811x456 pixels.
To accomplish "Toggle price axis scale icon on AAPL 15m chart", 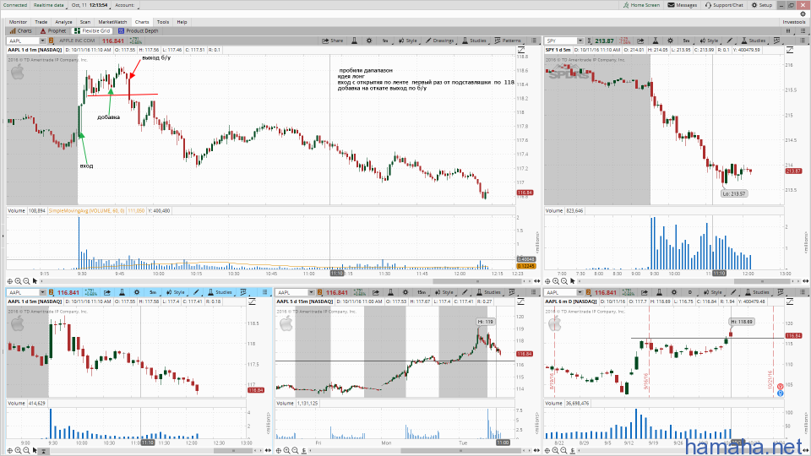I will pyautogui.click(x=520, y=301).
